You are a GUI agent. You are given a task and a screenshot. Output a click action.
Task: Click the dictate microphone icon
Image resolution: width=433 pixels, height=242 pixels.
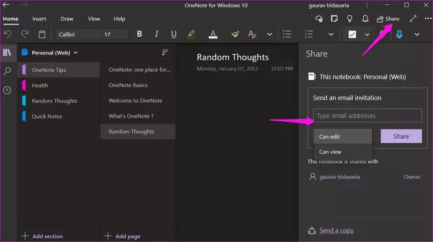(x=400, y=34)
